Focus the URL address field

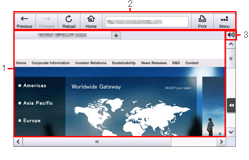click(x=147, y=22)
